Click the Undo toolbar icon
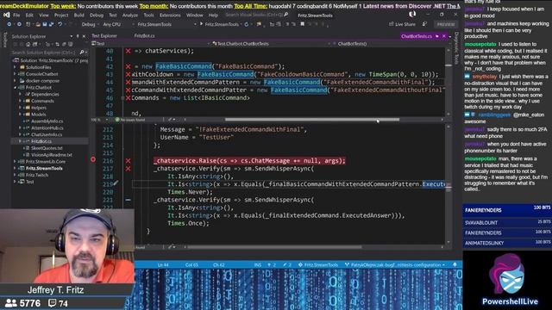552x310 pixels. coord(60,24)
